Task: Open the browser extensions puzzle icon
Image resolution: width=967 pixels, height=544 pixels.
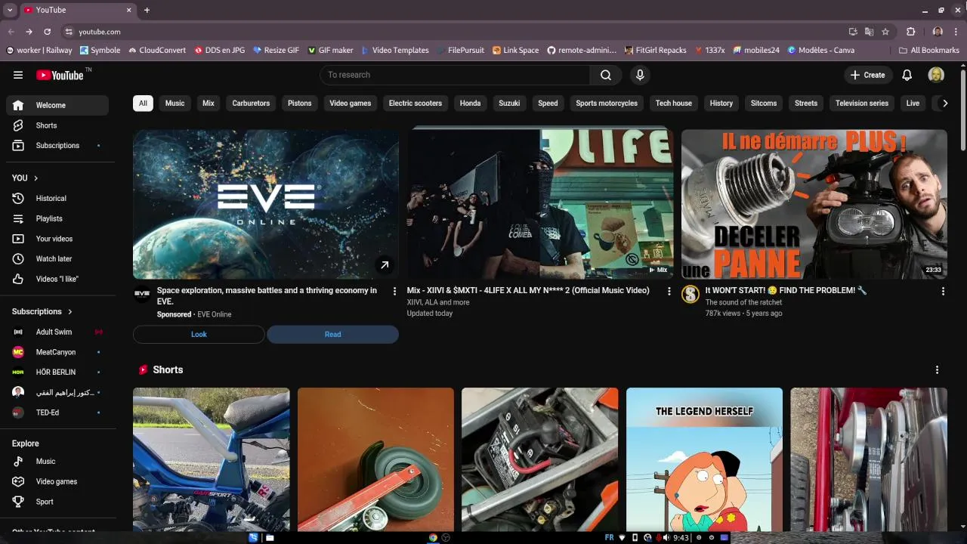Action: pos(910,32)
